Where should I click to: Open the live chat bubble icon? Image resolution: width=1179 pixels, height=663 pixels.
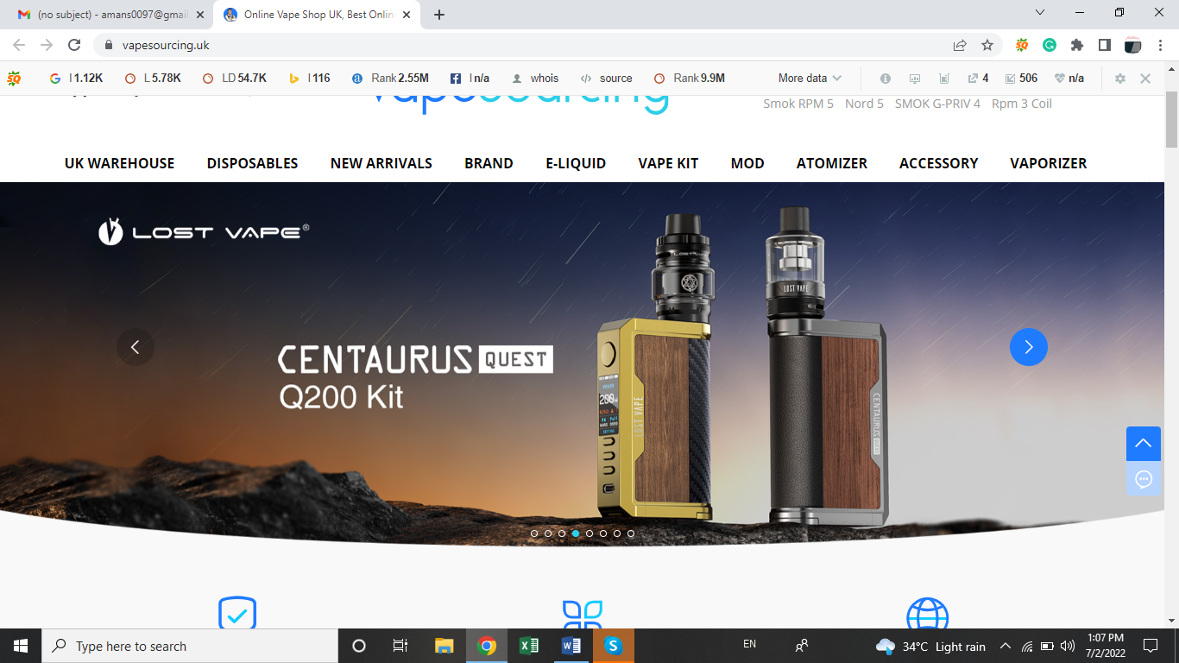[x=1144, y=478]
